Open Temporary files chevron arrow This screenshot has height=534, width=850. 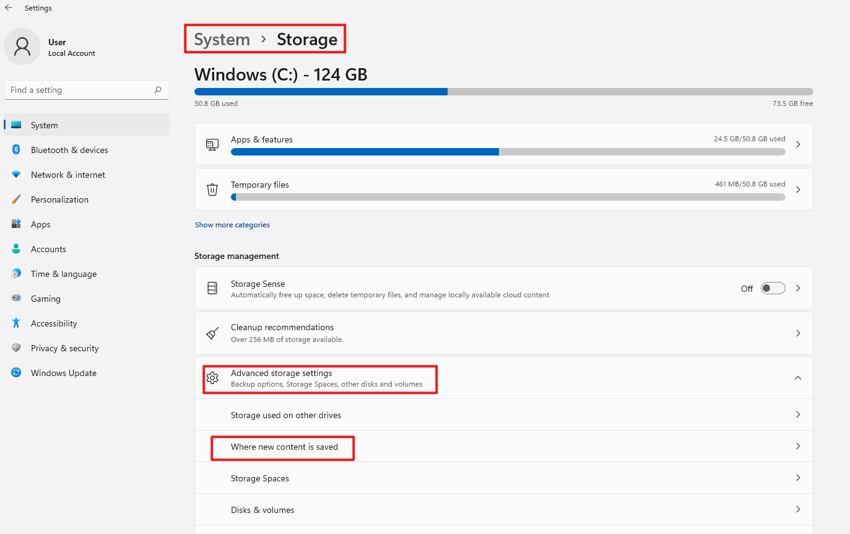(x=798, y=190)
